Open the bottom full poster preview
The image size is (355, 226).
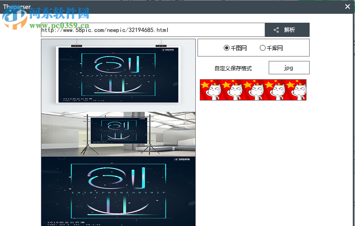tap(118, 191)
